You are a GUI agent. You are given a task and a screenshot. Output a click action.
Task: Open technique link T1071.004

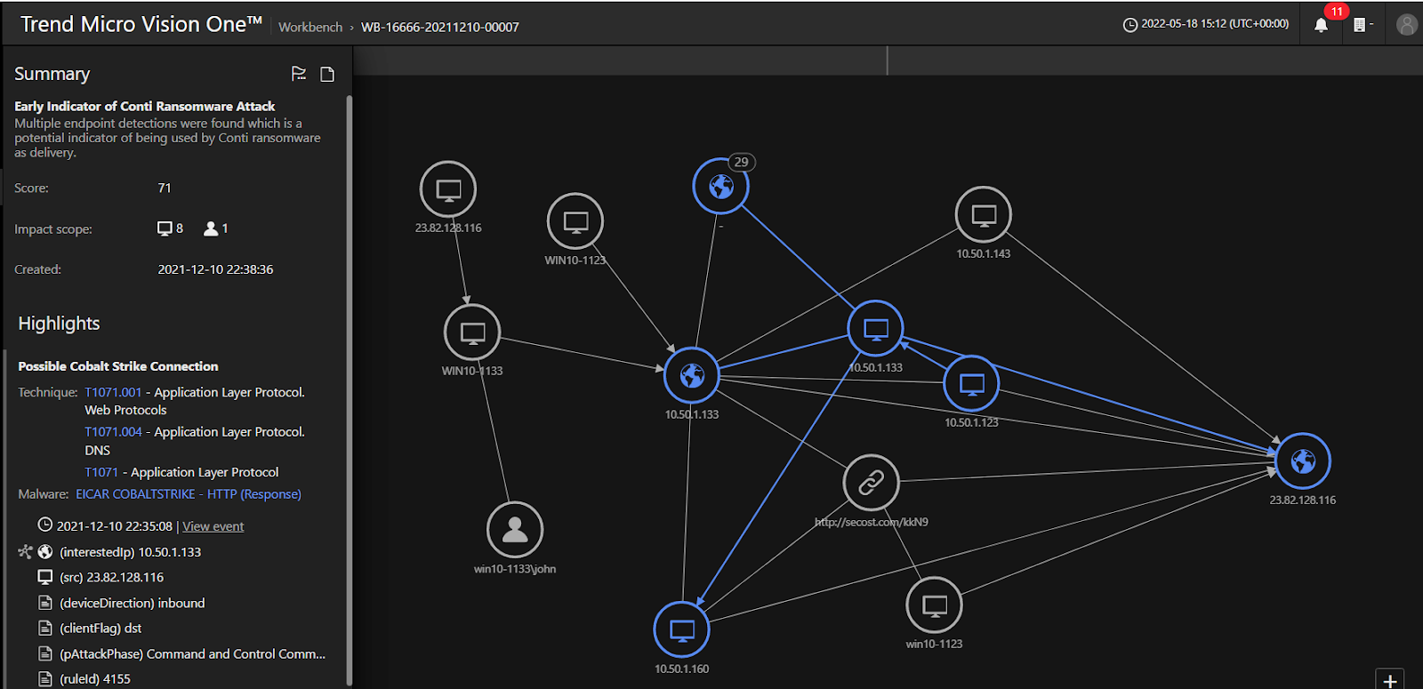point(113,432)
